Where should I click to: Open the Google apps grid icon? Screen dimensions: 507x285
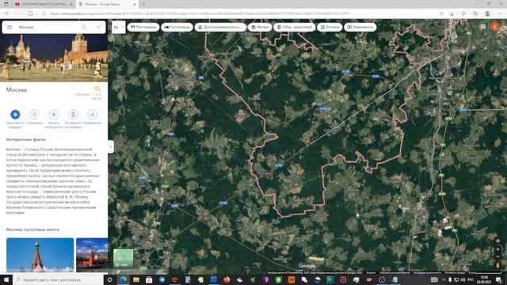point(482,27)
